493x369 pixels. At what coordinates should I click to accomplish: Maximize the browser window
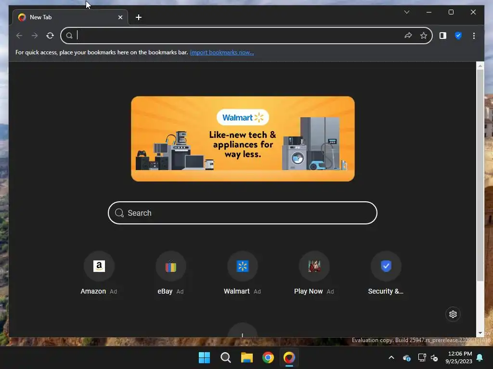click(451, 12)
